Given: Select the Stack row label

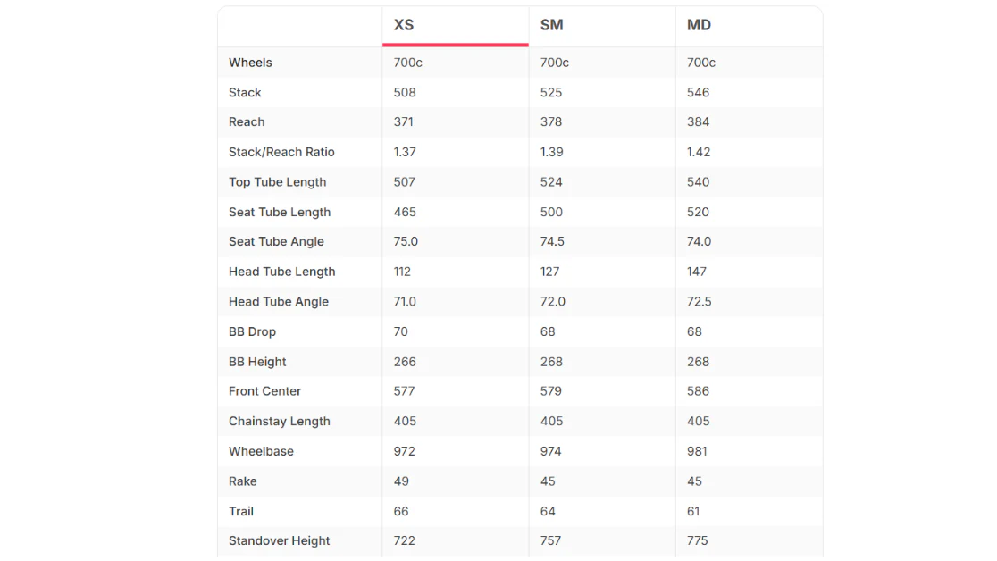Looking at the screenshot, I should click(x=245, y=92).
